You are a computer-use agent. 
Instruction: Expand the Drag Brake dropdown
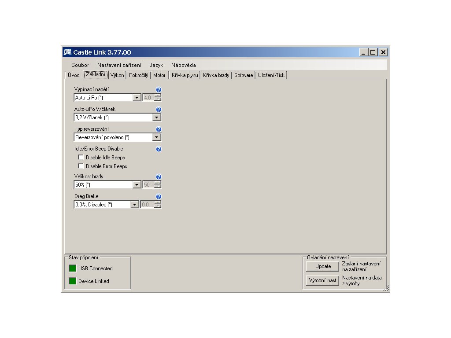point(134,205)
